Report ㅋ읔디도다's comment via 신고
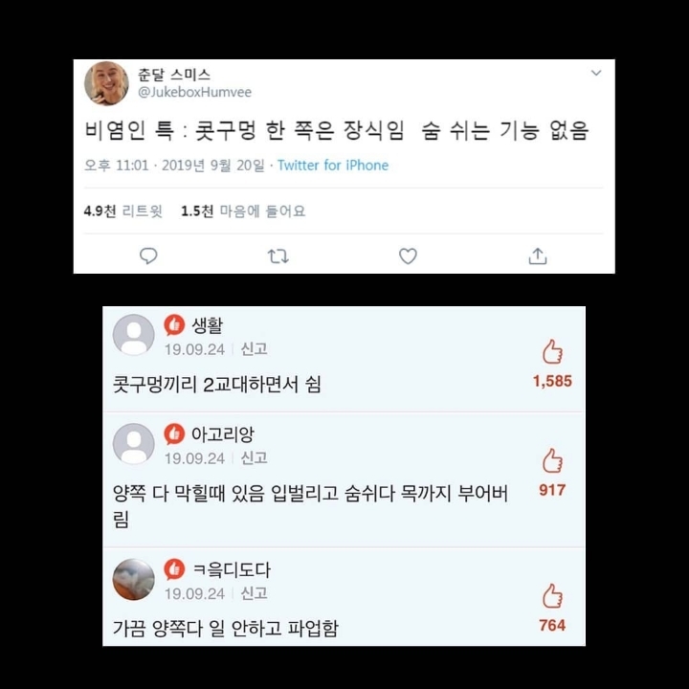Viewport: 689px width, 689px height. point(254,593)
